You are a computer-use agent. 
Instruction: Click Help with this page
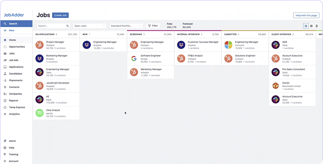pyautogui.click(x=306, y=15)
